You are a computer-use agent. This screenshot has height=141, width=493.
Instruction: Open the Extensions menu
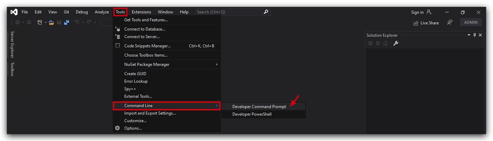[x=141, y=12]
